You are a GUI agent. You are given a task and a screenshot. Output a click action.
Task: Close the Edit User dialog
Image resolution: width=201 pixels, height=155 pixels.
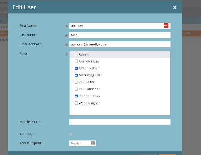point(175,7)
